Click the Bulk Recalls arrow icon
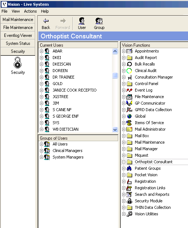The image size is (188, 228). (129, 64)
